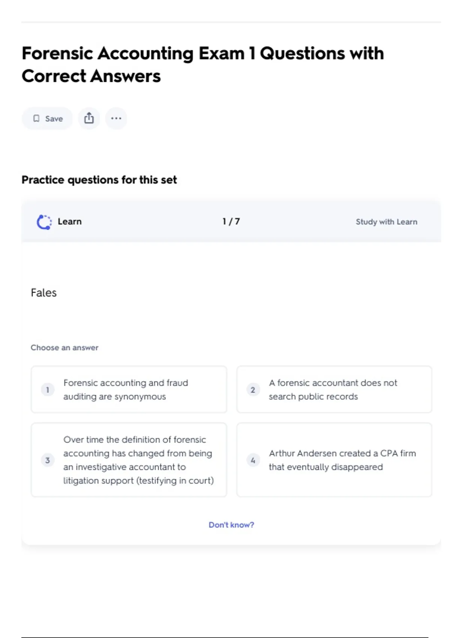450x638 pixels.
Task: Click the "Fales" question term
Action: tap(44, 293)
